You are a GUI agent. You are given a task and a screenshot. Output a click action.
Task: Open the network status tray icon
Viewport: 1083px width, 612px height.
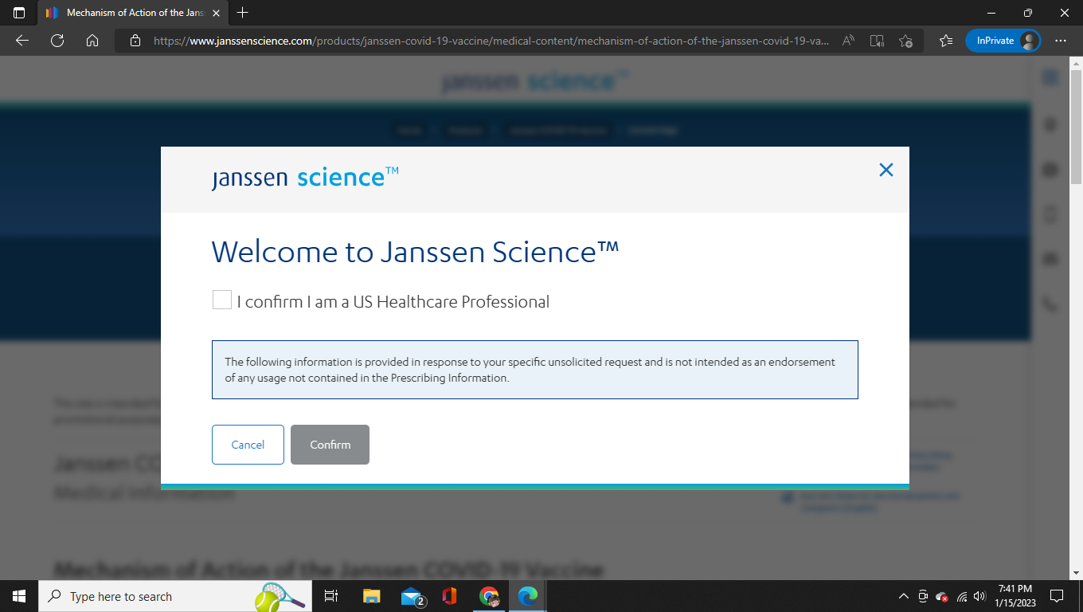962,596
